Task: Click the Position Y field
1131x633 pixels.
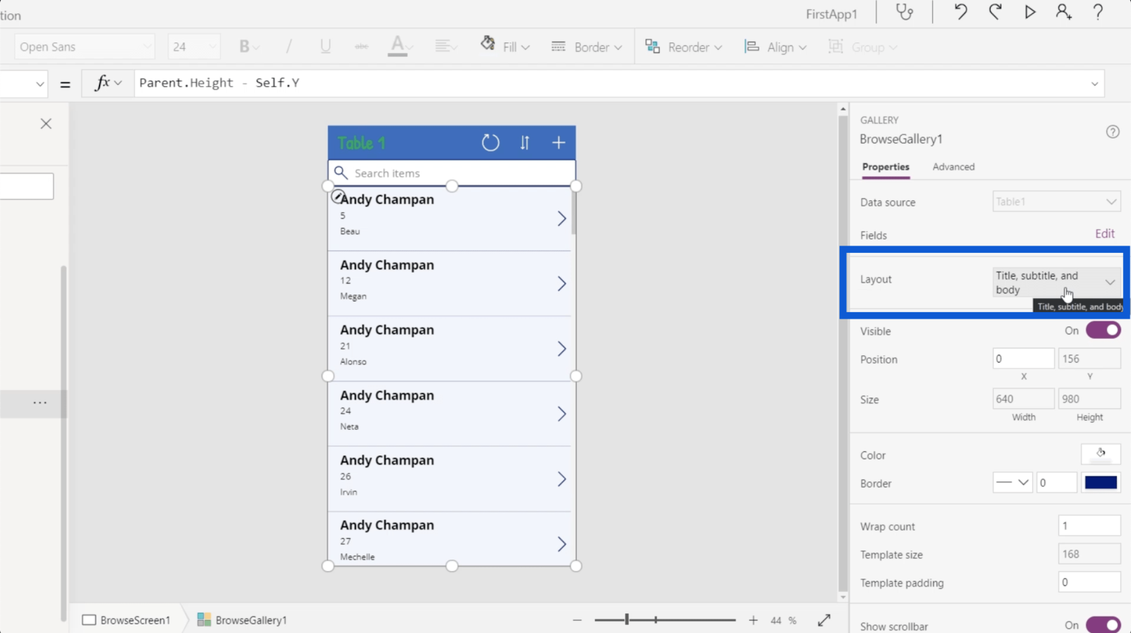Action: [1089, 359]
